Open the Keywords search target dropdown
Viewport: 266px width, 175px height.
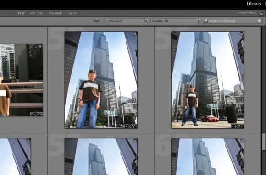tap(127, 21)
